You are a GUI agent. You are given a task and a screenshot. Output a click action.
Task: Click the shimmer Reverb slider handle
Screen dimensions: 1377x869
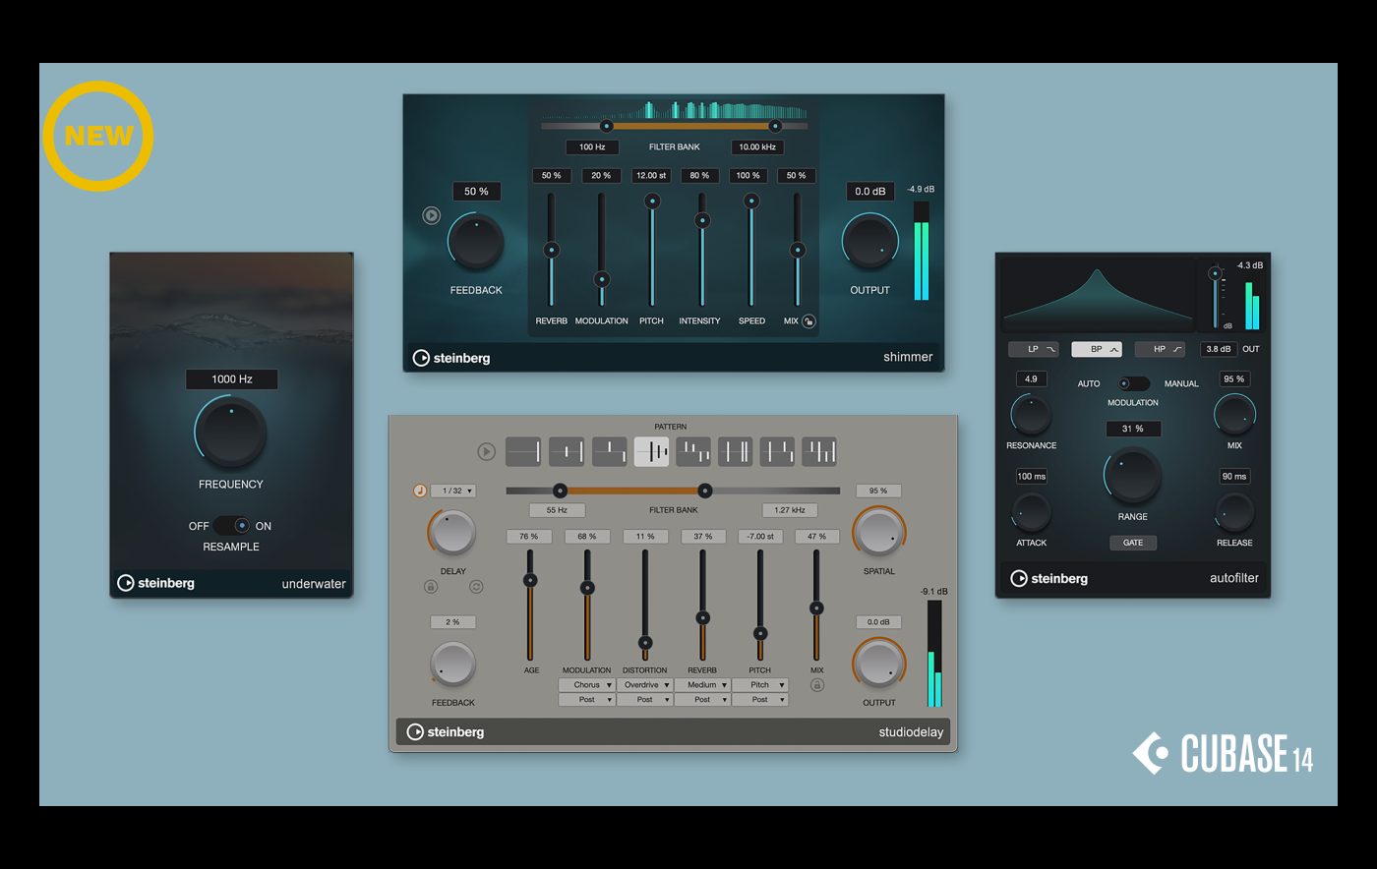[552, 250]
